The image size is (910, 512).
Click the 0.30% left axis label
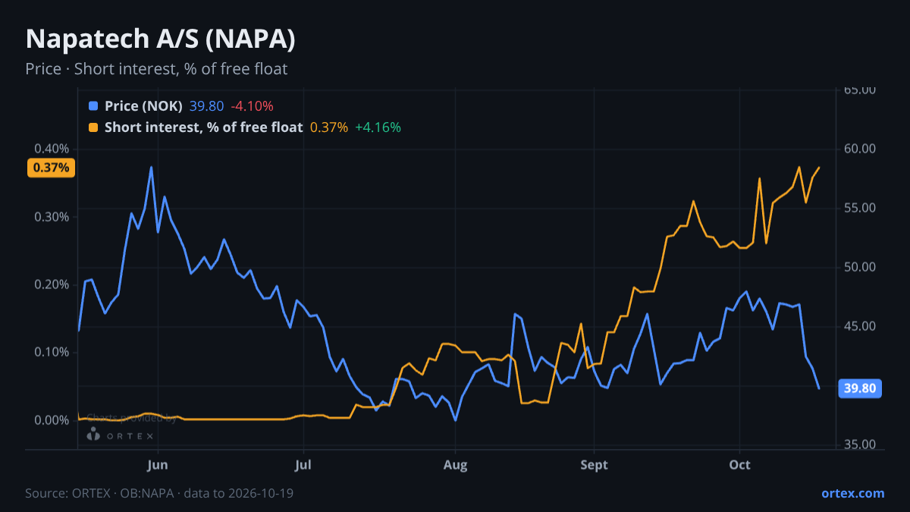coord(53,217)
